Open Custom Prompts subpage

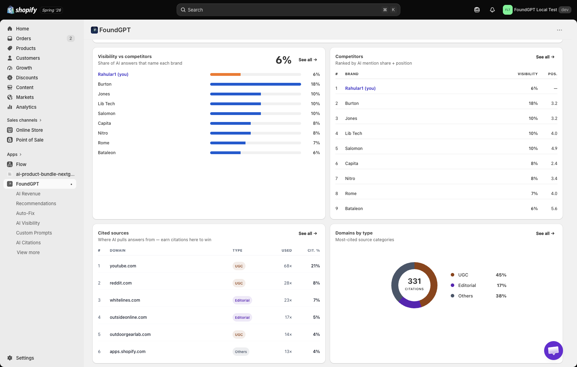pyautogui.click(x=34, y=233)
